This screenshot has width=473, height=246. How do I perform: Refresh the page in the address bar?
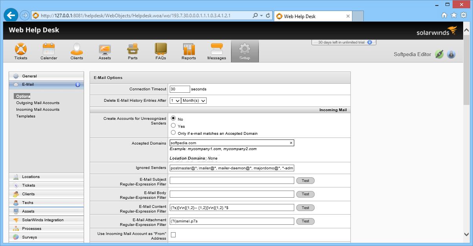pos(268,16)
